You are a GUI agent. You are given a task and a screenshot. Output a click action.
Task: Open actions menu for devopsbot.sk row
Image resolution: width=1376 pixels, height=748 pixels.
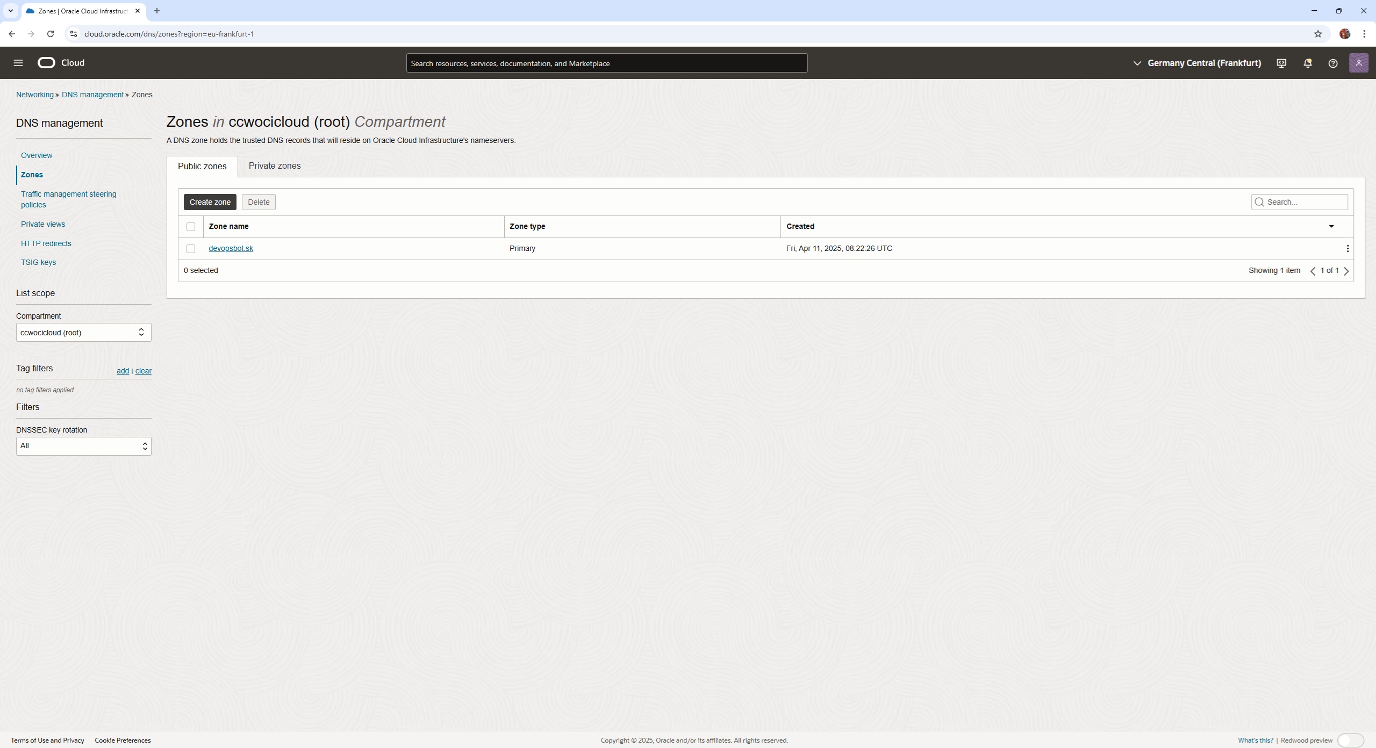(1348, 249)
